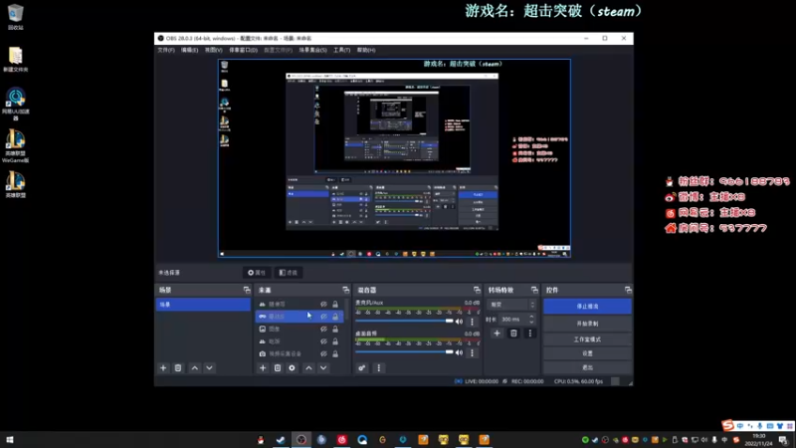Click the 开始录制 button
Image resolution: width=796 pixels, height=448 pixels.
(x=587, y=324)
